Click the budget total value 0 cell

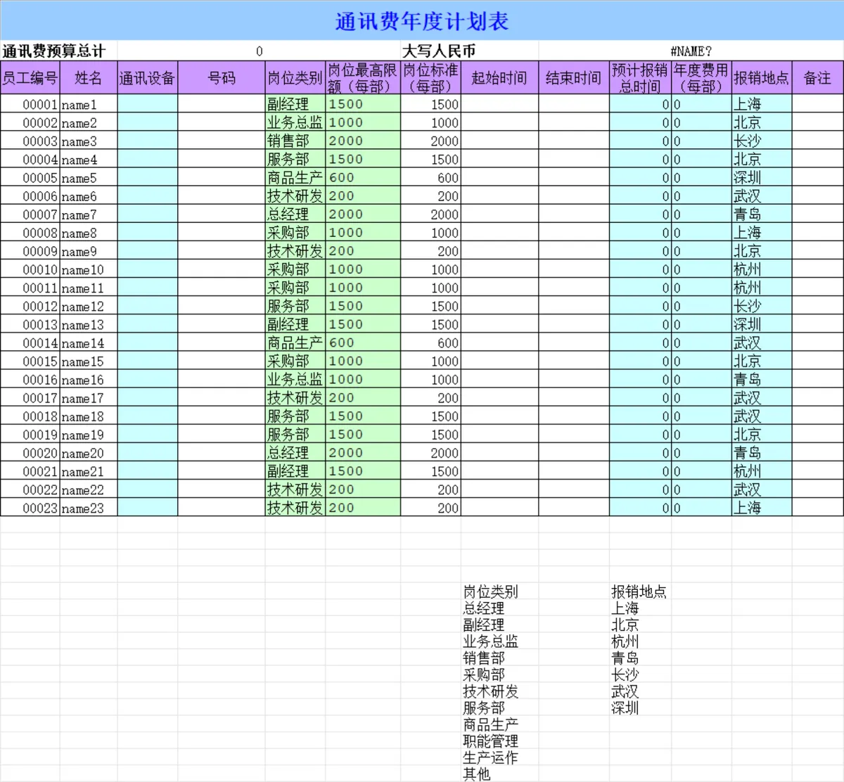tap(259, 51)
